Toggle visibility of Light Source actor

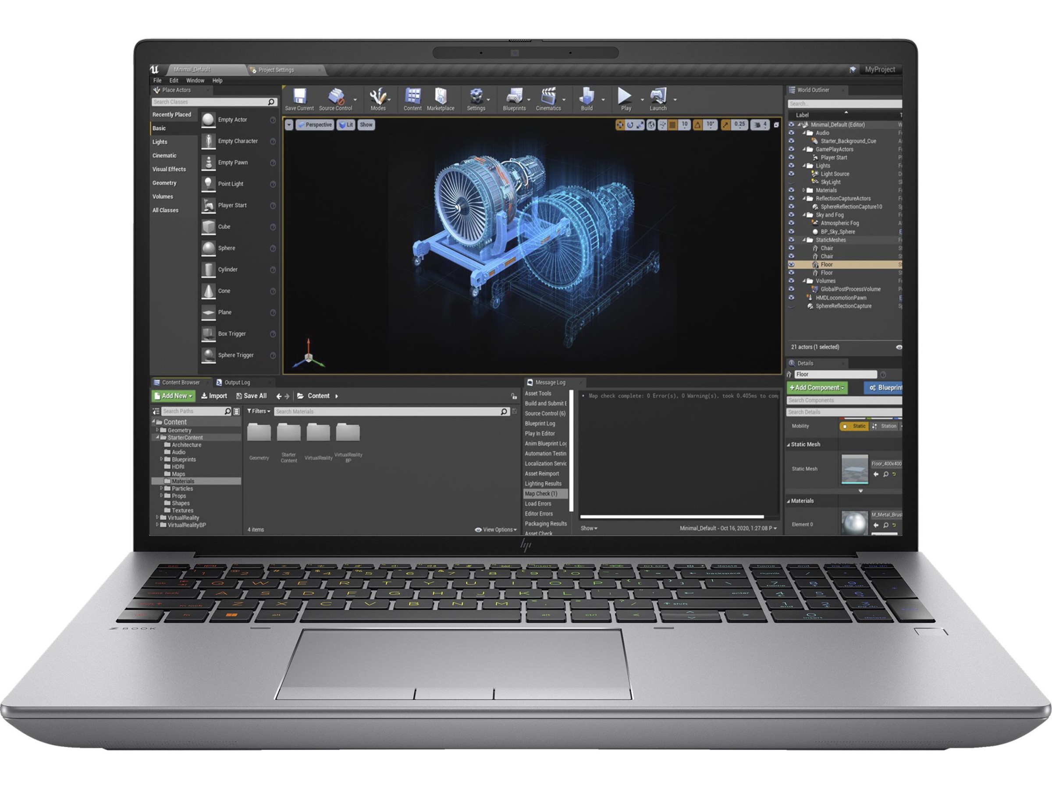coord(791,174)
